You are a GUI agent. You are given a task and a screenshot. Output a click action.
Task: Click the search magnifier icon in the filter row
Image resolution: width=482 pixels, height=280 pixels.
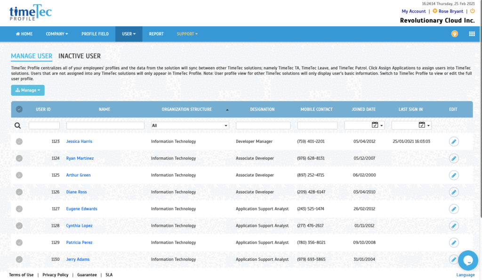pos(18,125)
